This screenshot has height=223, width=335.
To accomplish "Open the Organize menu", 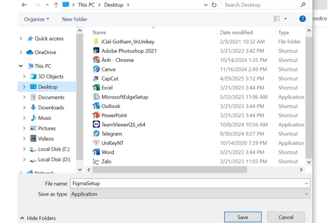I will tap(36, 19).
